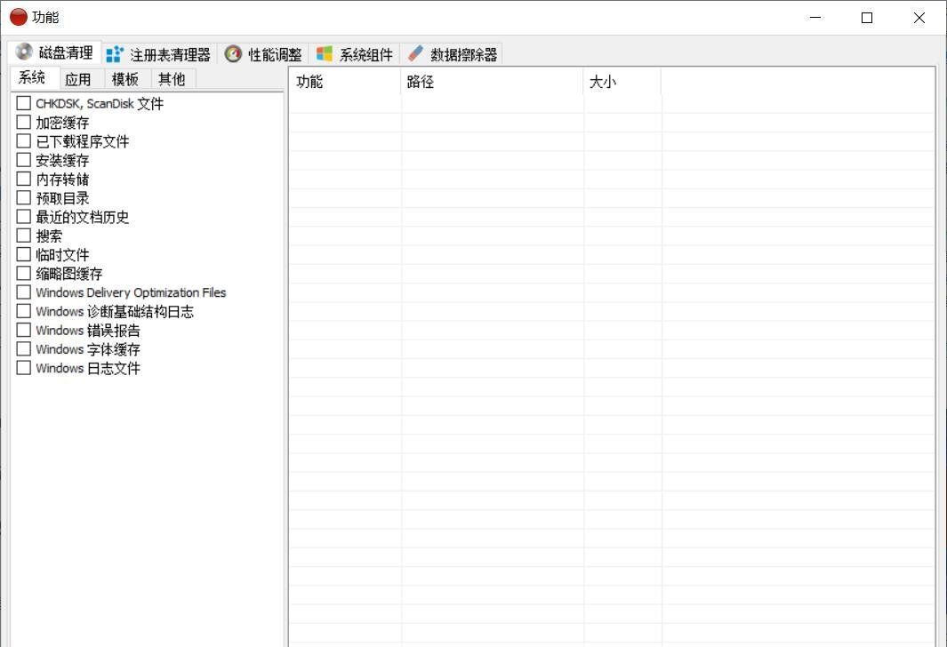Viewport: 947px width, 647px height.
Task: Click the blue blocks icon for 注册表清理器
Action: click(115, 55)
